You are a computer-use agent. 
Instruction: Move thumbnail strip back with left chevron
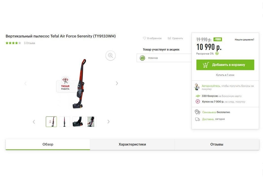[x=34, y=122]
